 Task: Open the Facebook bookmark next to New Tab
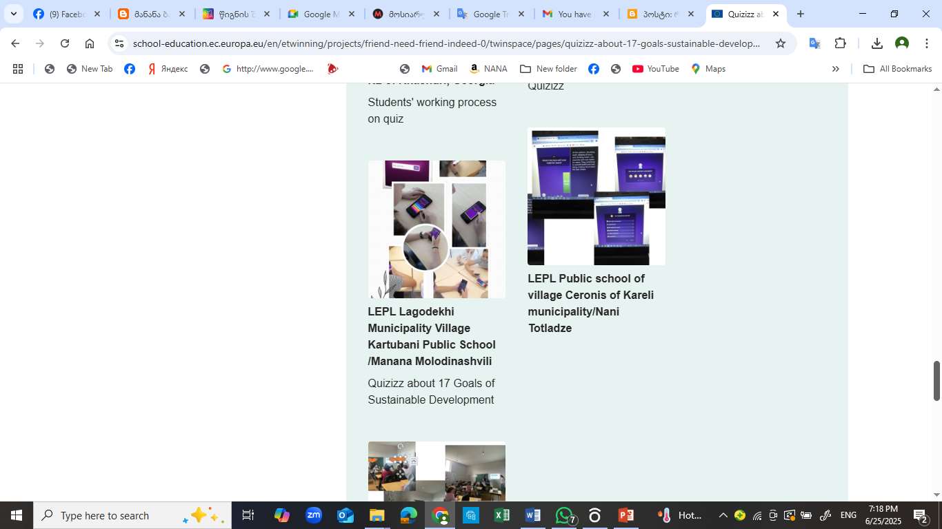point(130,69)
